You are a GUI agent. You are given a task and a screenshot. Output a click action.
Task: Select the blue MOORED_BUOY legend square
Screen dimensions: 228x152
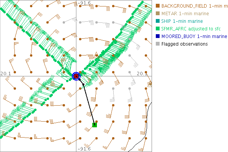coord(157,36)
